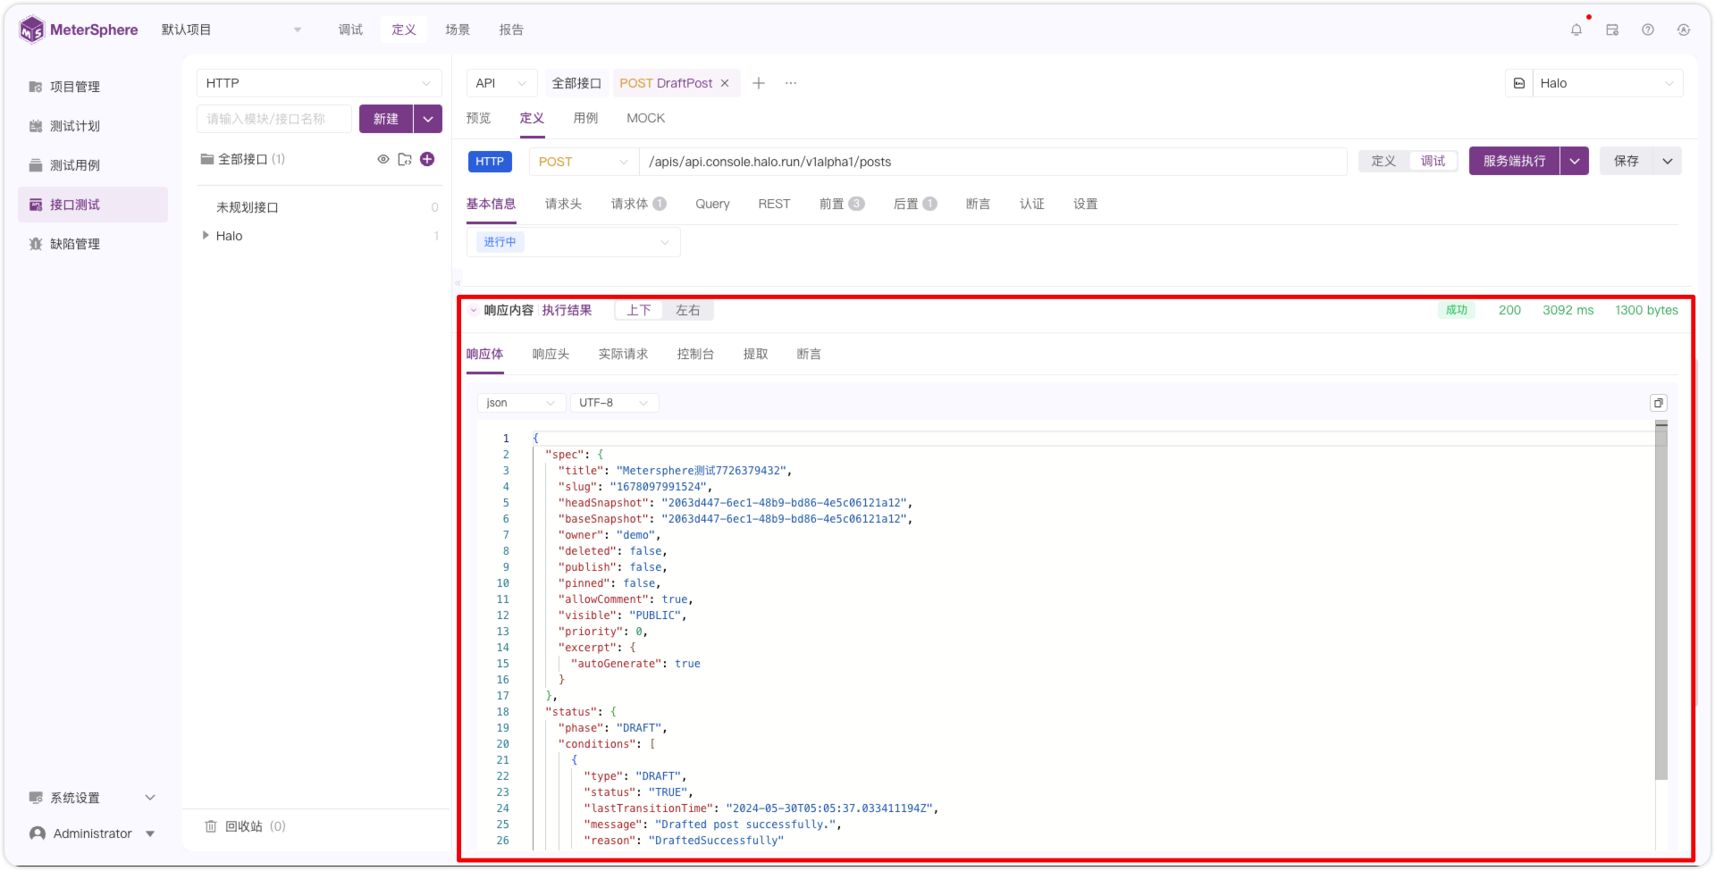Open the HTTP protocol dropdown
Image resolution: width=1715 pixels, height=871 pixels.
click(319, 83)
